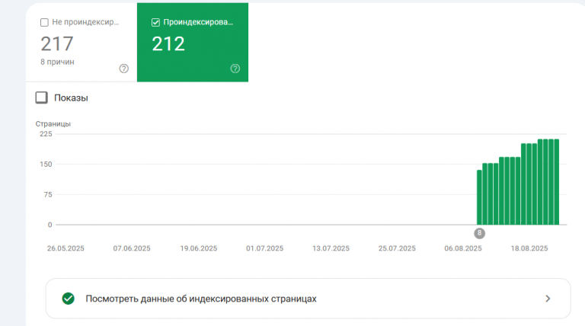Click the 18.08.2025 date label
The image size is (585, 326).
click(x=529, y=248)
